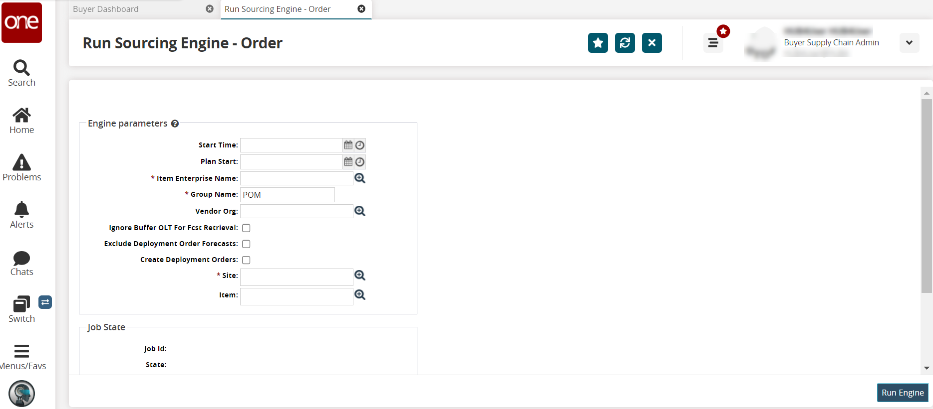This screenshot has height=409, width=933.
Task: Open the assistant avatar icon
Action: coord(21,394)
